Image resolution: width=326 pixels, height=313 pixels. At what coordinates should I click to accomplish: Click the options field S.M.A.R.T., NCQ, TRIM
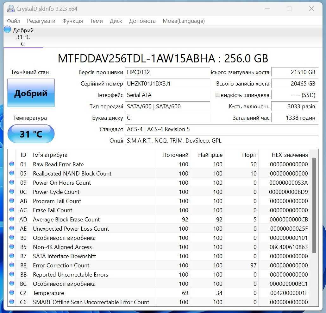[222, 141]
